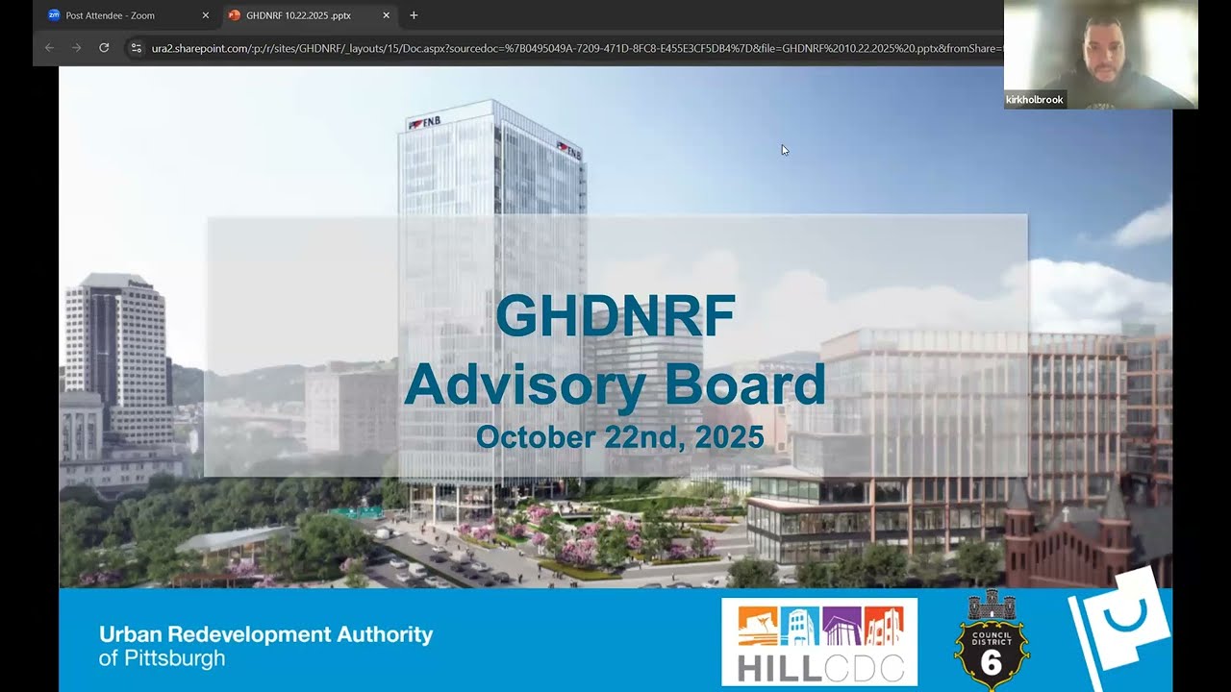Viewport: 1231px width, 692px height.
Task: Click the HILL CDC logo
Action: [x=819, y=641]
